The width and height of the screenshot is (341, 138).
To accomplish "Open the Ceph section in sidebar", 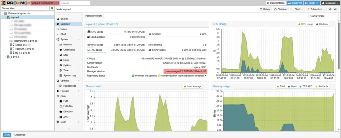I will pos(64,122).
